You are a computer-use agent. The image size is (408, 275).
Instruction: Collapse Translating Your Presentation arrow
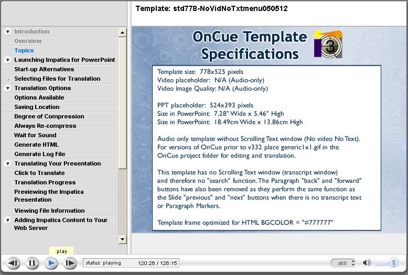tap(8, 164)
